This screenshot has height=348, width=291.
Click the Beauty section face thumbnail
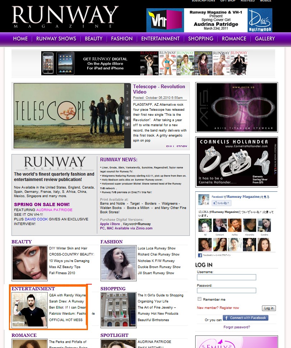(30, 263)
